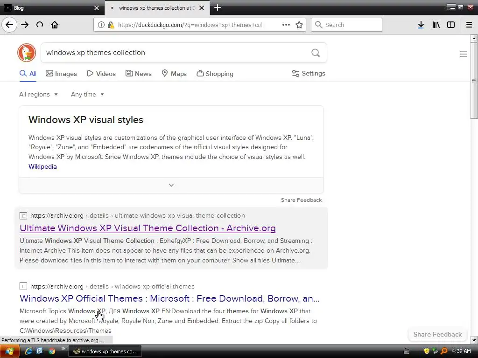Click the DuckDuckGo duck logo
Image resolution: width=478 pixels, height=358 pixels.
tap(27, 53)
